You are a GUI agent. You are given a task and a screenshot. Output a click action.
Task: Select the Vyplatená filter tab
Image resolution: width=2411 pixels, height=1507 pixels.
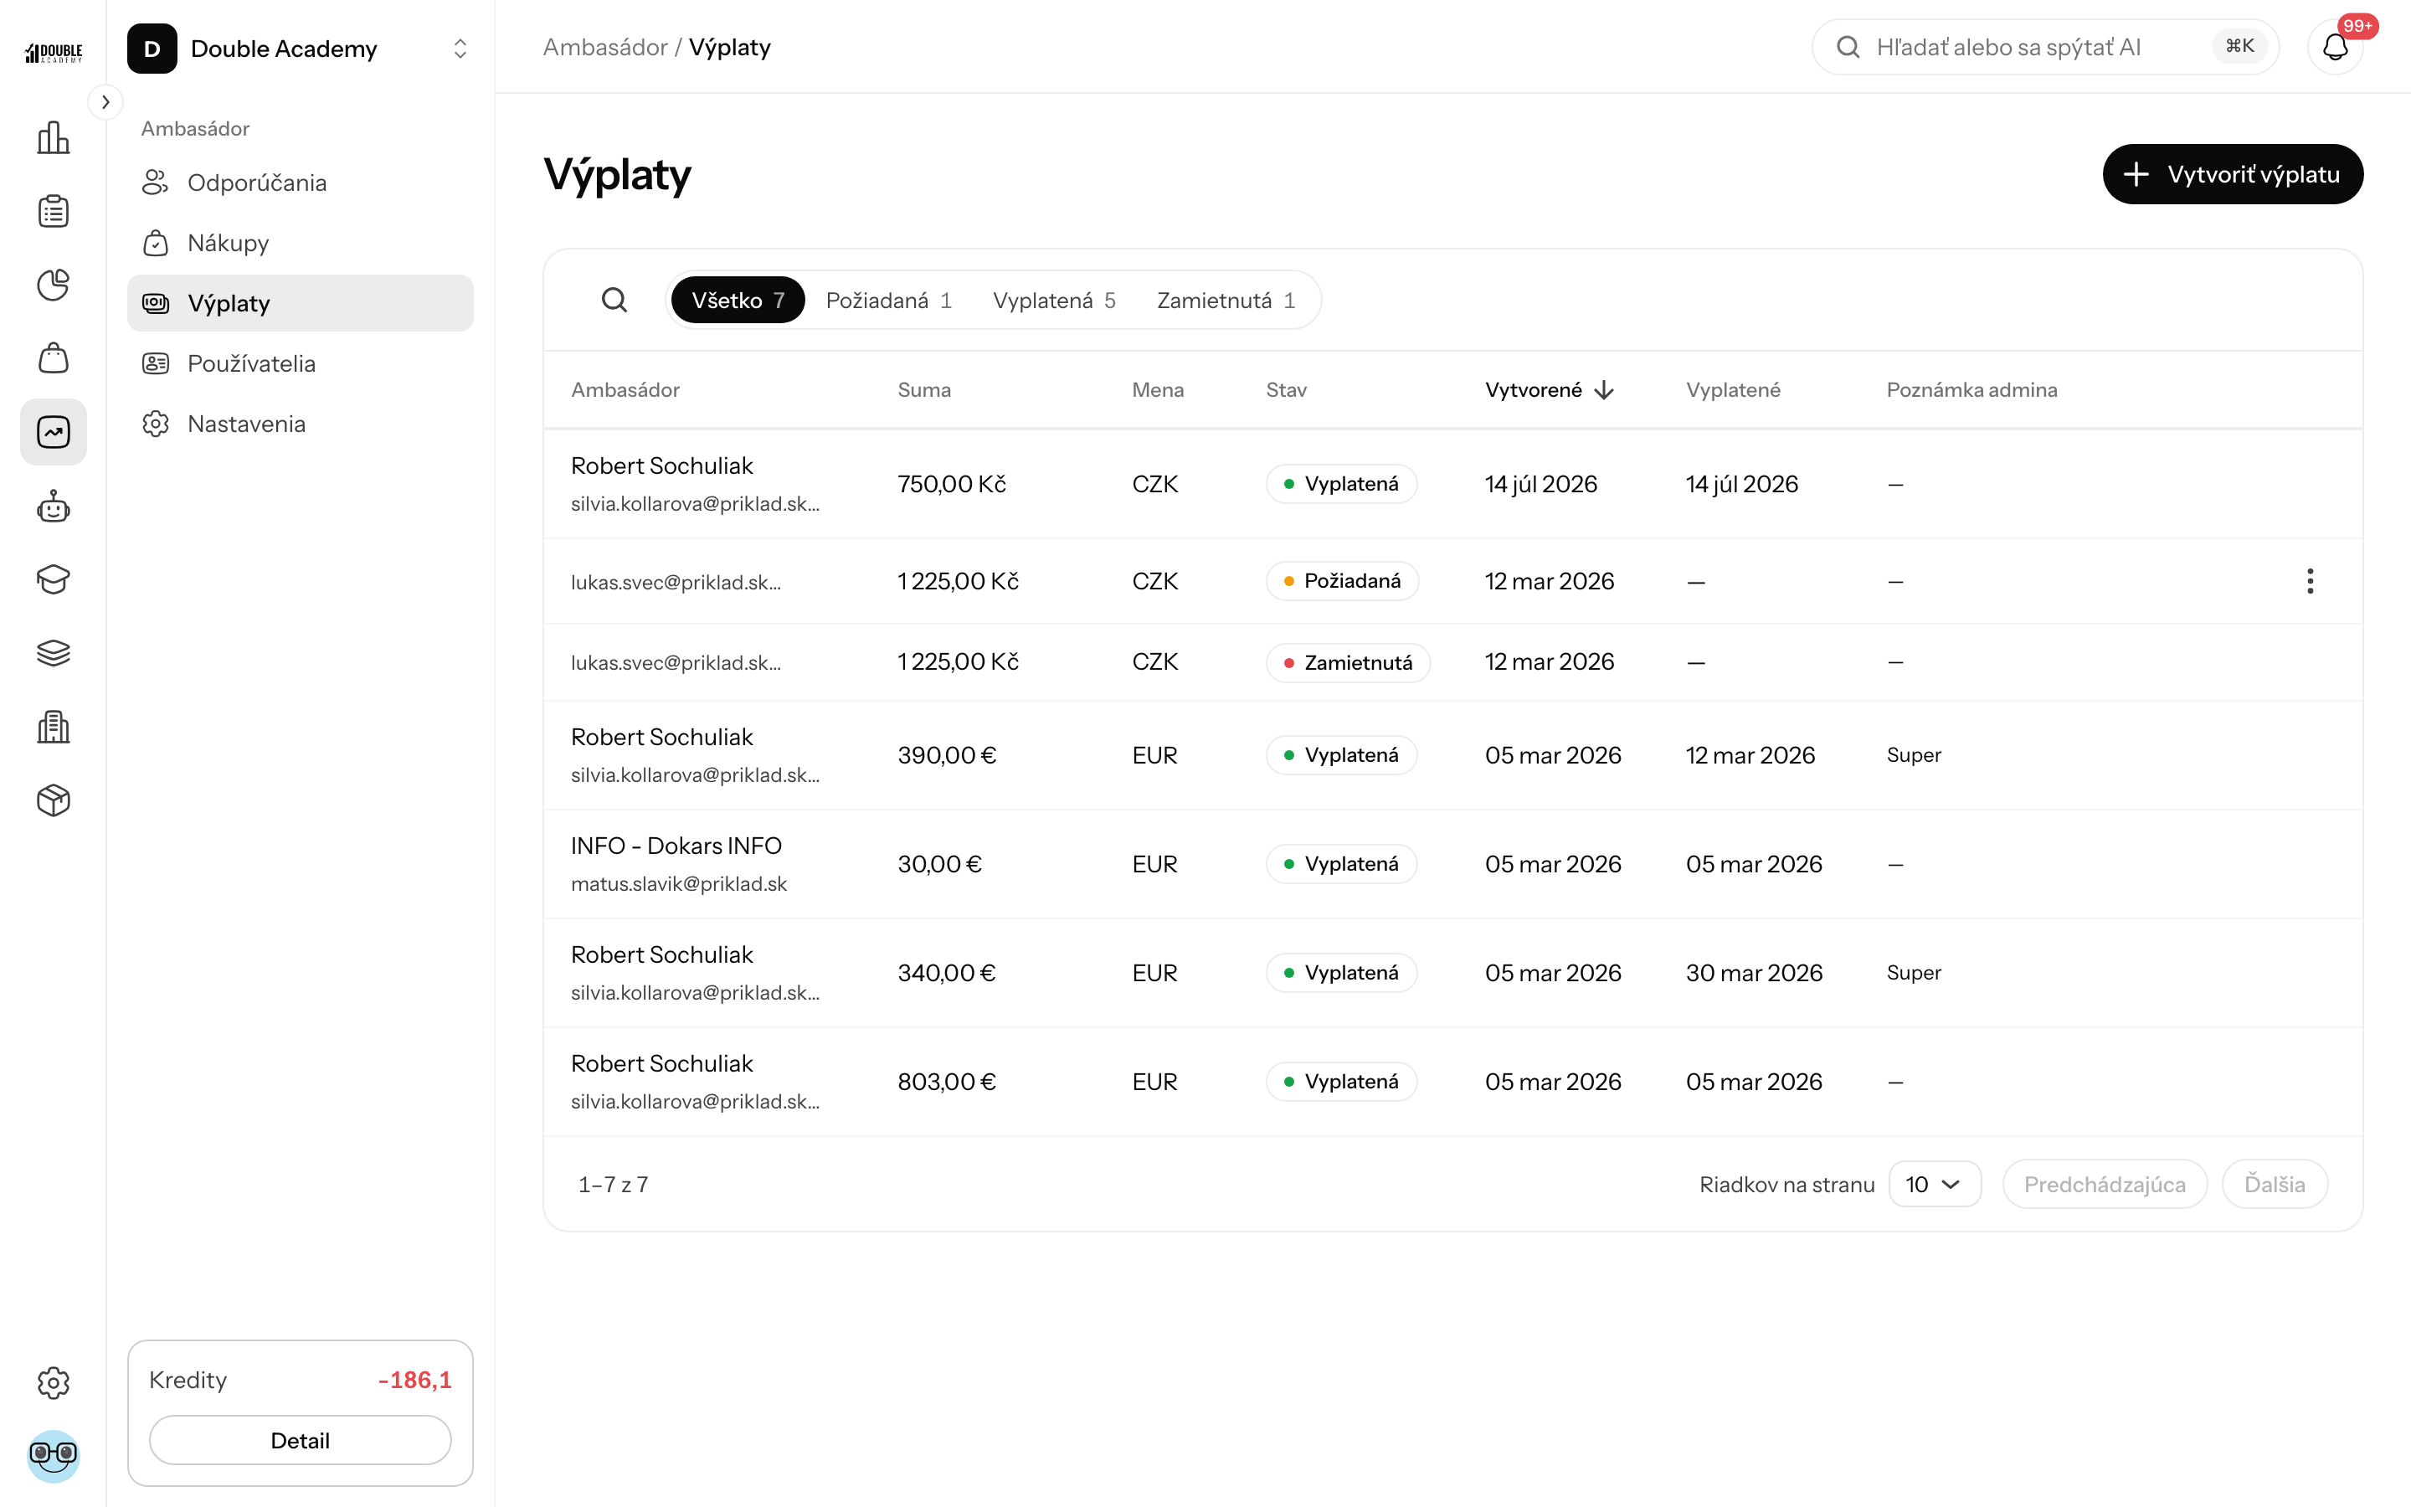pyautogui.click(x=1053, y=300)
